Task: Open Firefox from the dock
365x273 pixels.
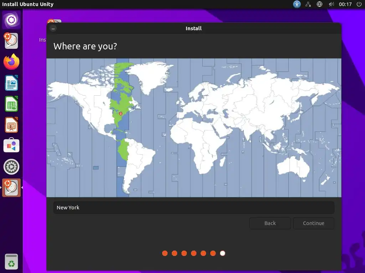Action: click(x=11, y=62)
